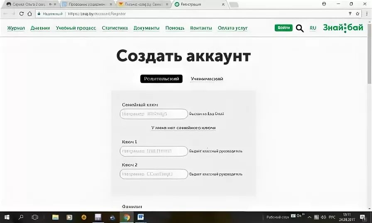
Task: Click the orange round app icon on taskbar
Action: (84, 217)
